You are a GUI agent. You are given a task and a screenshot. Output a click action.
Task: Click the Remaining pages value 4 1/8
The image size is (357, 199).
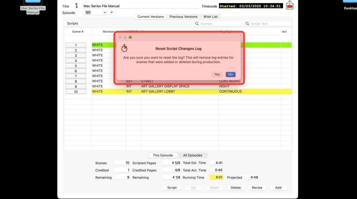[x=172, y=177]
